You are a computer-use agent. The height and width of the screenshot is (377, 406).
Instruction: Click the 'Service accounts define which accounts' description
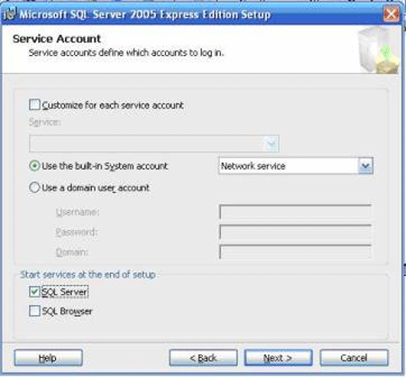[126, 53]
